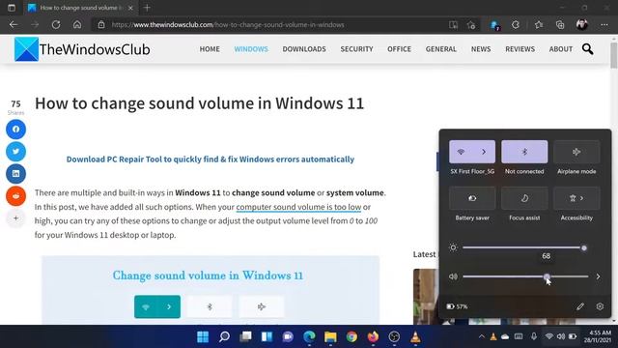
Task: Edit quick settings with pencil icon
Action: click(x=580, y=306)
